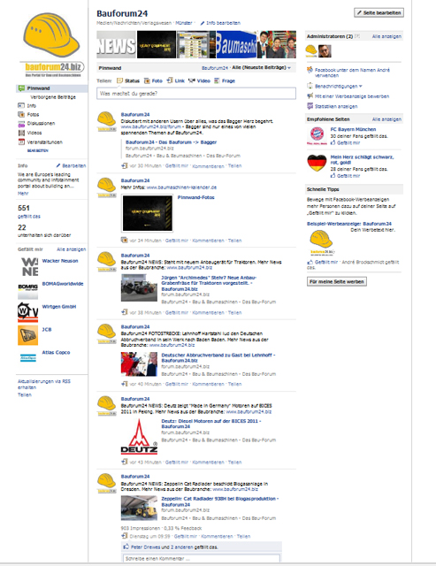Click Info bearbeiten pencil link
The image size is (436, 566).
(x=220, y=23)
